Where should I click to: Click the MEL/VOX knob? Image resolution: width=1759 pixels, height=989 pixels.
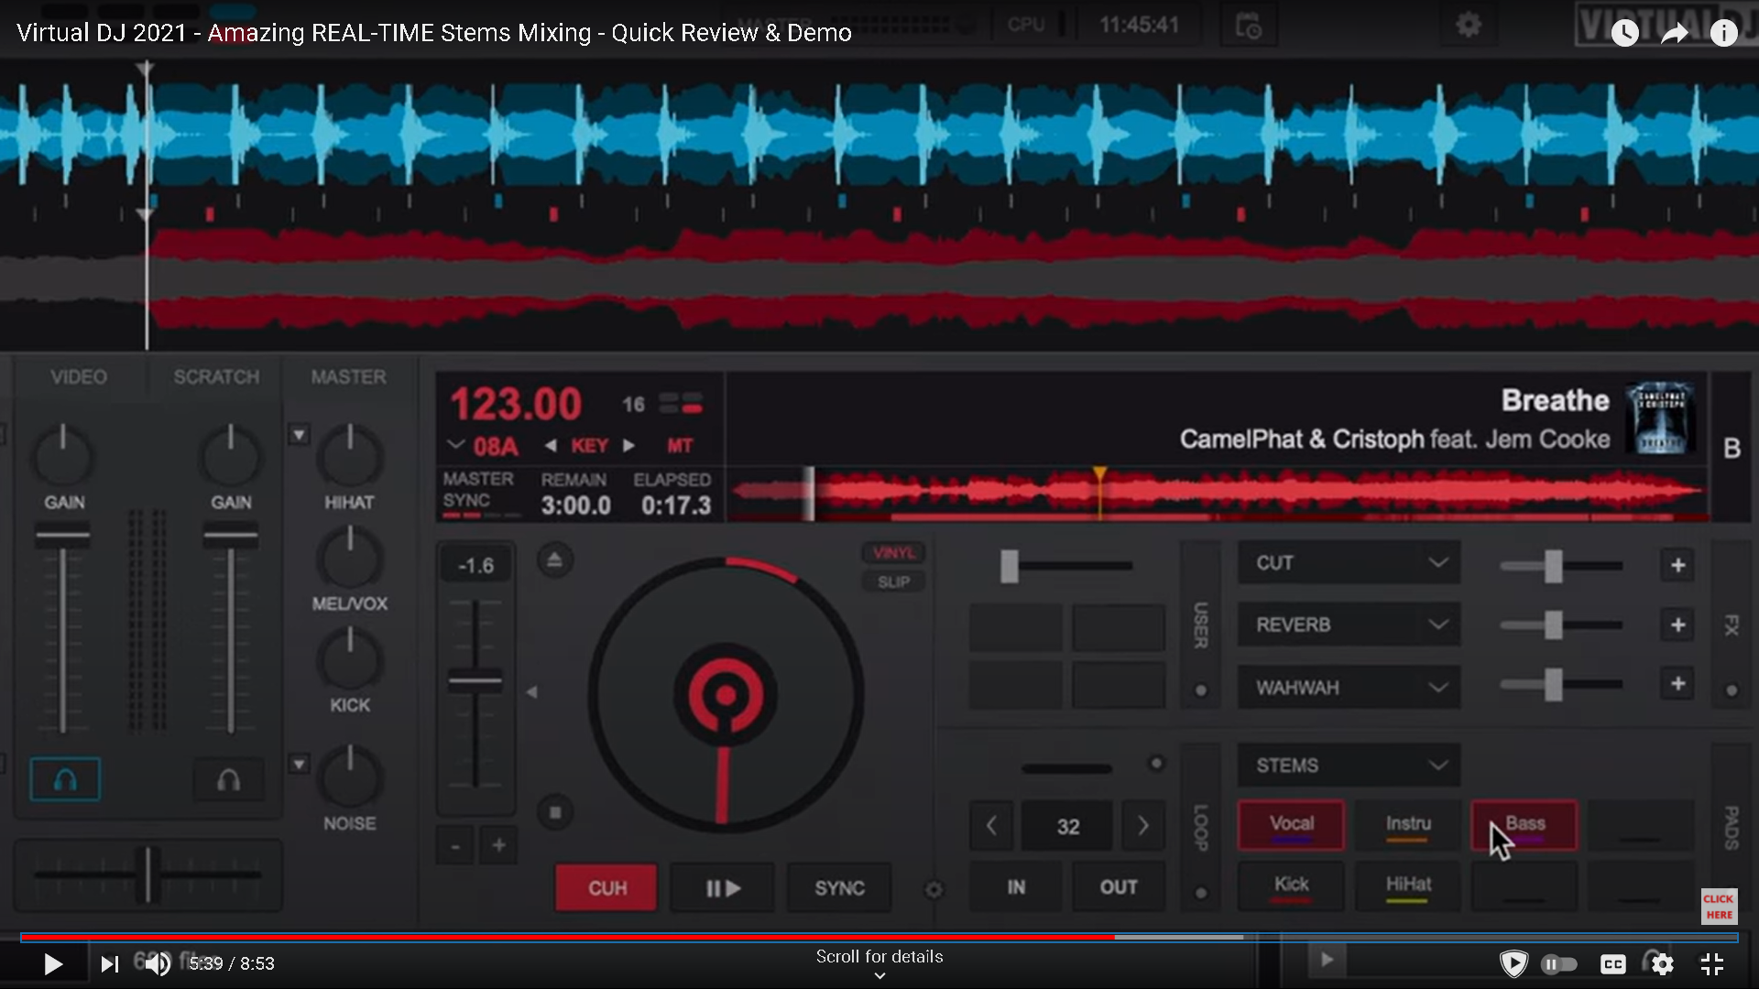point(350,558)
